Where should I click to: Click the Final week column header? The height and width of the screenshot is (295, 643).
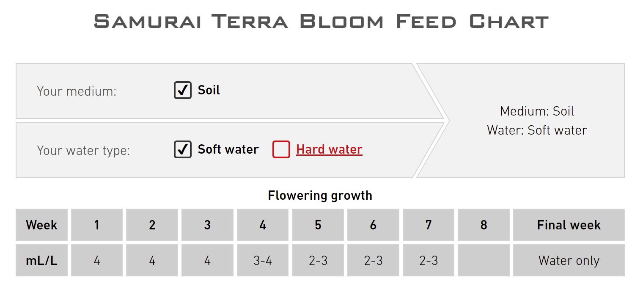[569, 225]
